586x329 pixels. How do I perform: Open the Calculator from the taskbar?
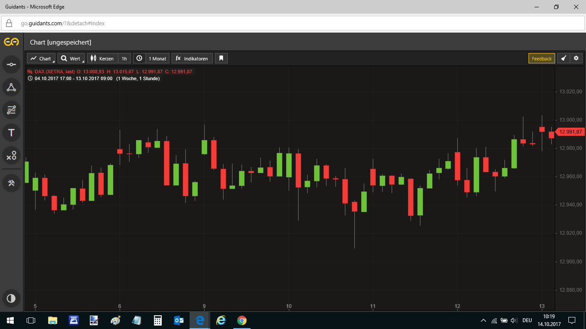(x=158, y=320)
